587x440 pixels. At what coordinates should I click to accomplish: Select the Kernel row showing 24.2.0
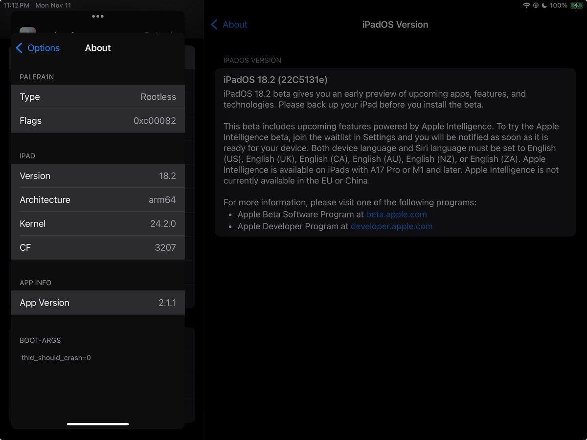coord(98,223)
